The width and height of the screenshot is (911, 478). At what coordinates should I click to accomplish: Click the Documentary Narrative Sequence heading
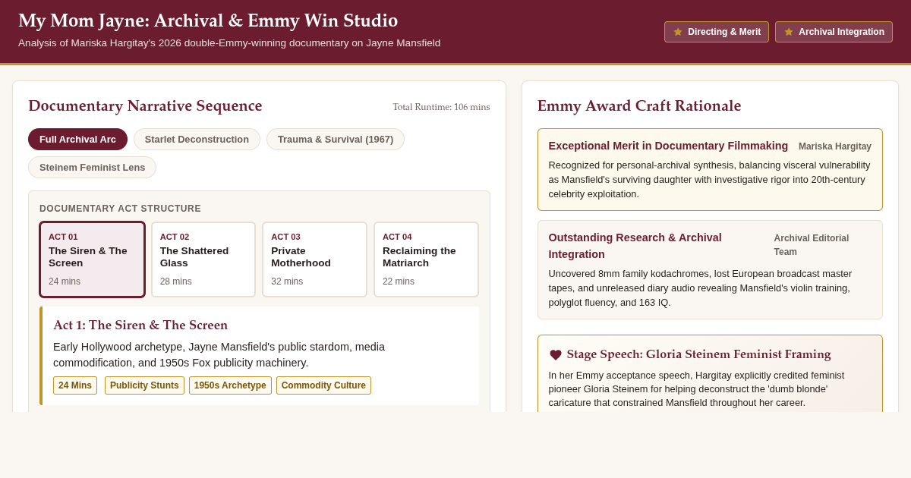click(x=145, y=106)
